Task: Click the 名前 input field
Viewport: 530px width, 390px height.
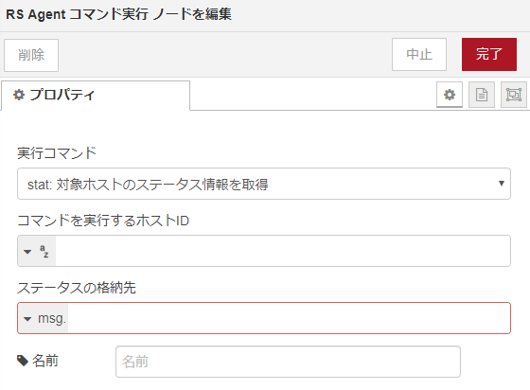Action: [x=288, y=362]
